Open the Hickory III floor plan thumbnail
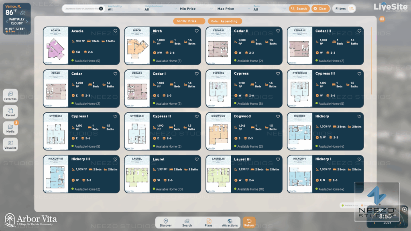Screen dimensions: 411x231 click(x=55, y=174)
